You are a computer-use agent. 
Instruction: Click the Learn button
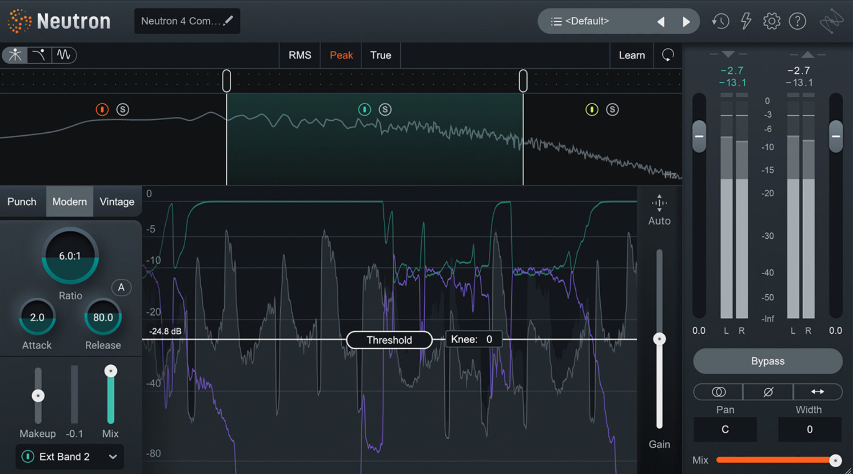click(631, 55)
